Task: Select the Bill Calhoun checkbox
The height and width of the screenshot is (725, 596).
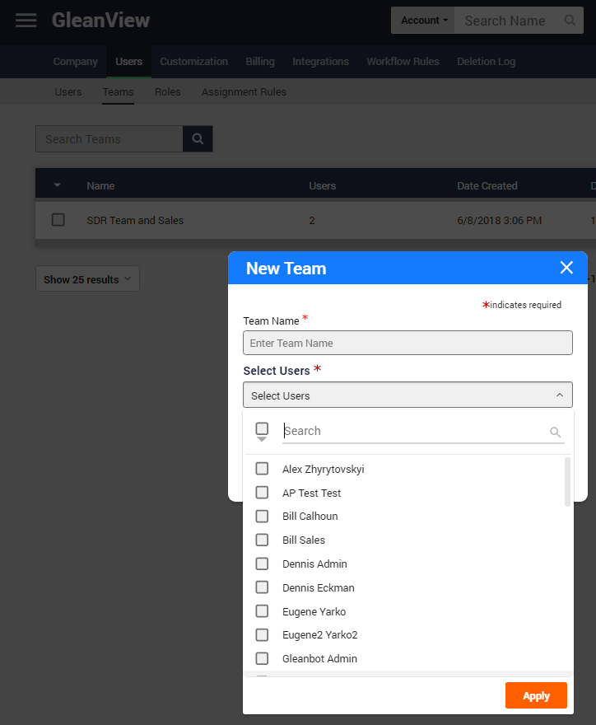Action: click(262, 517)
